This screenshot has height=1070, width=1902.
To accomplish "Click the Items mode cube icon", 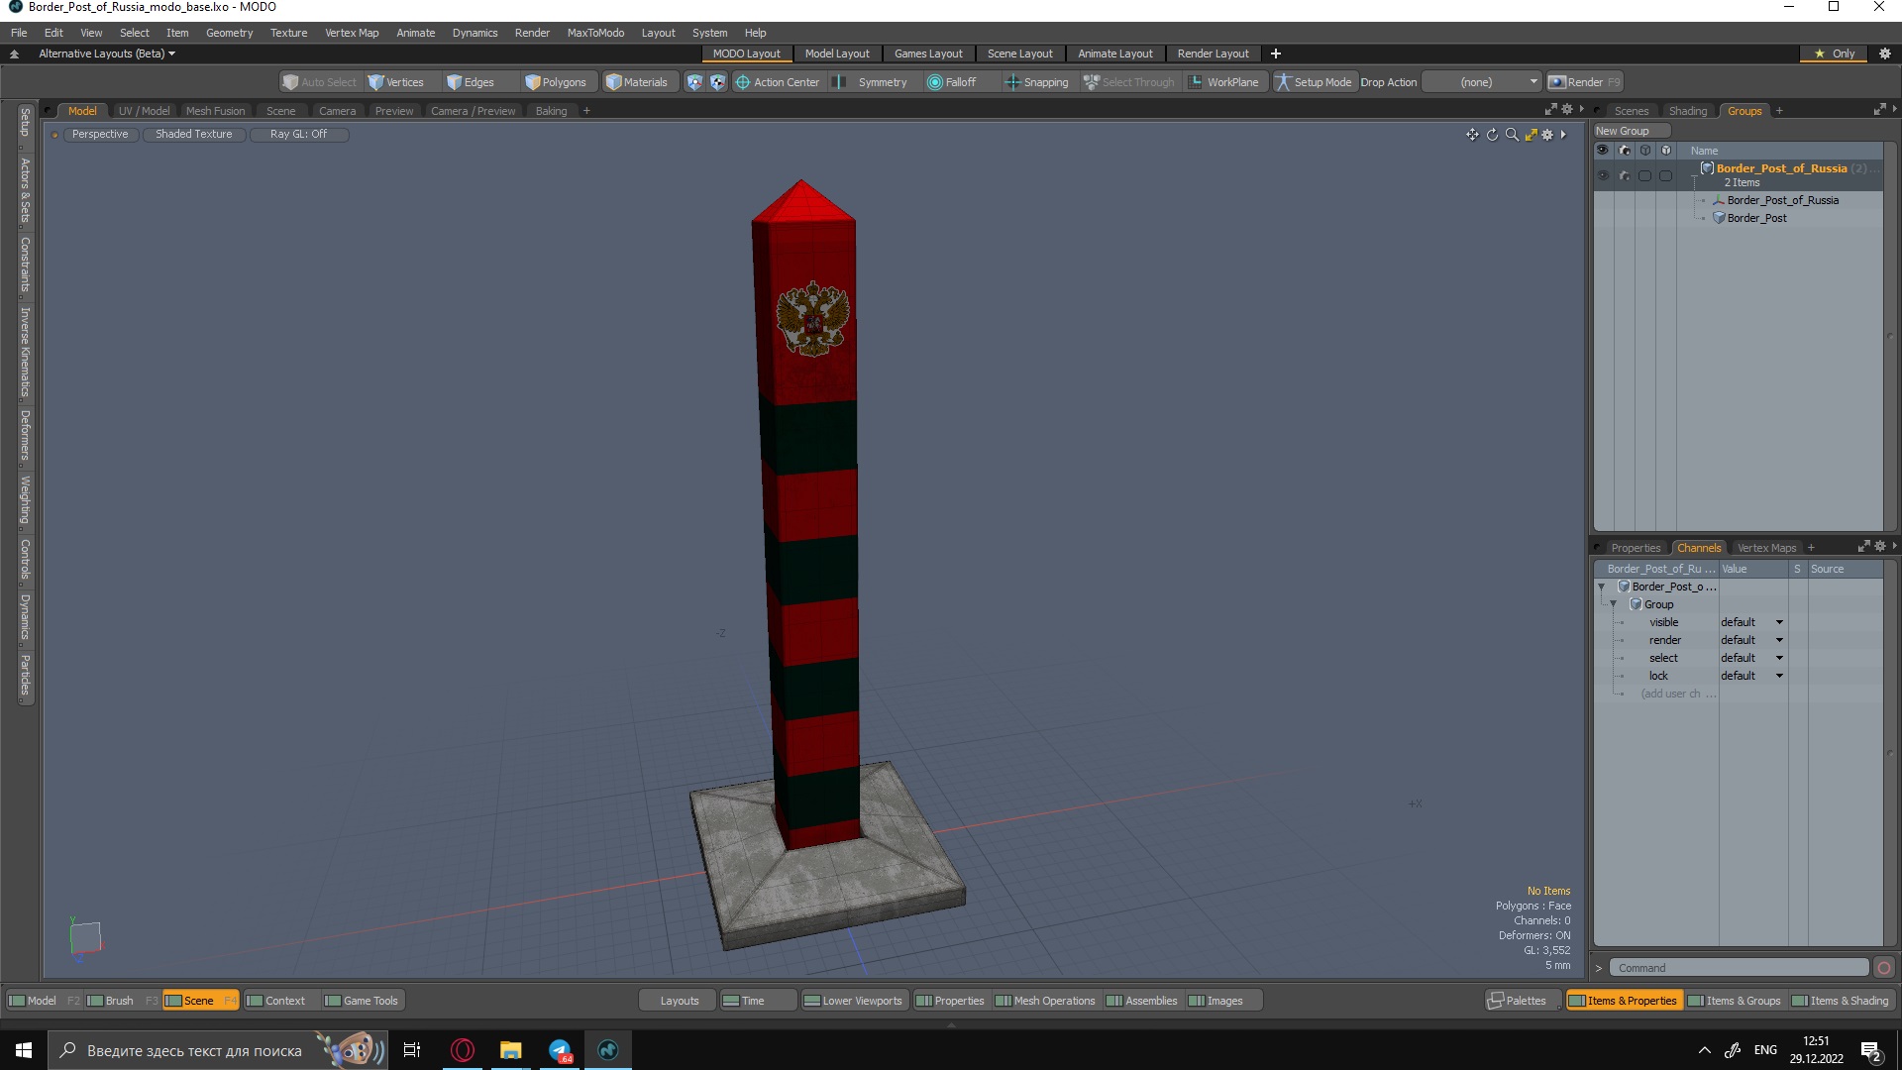I will click(x=694, y=82).
